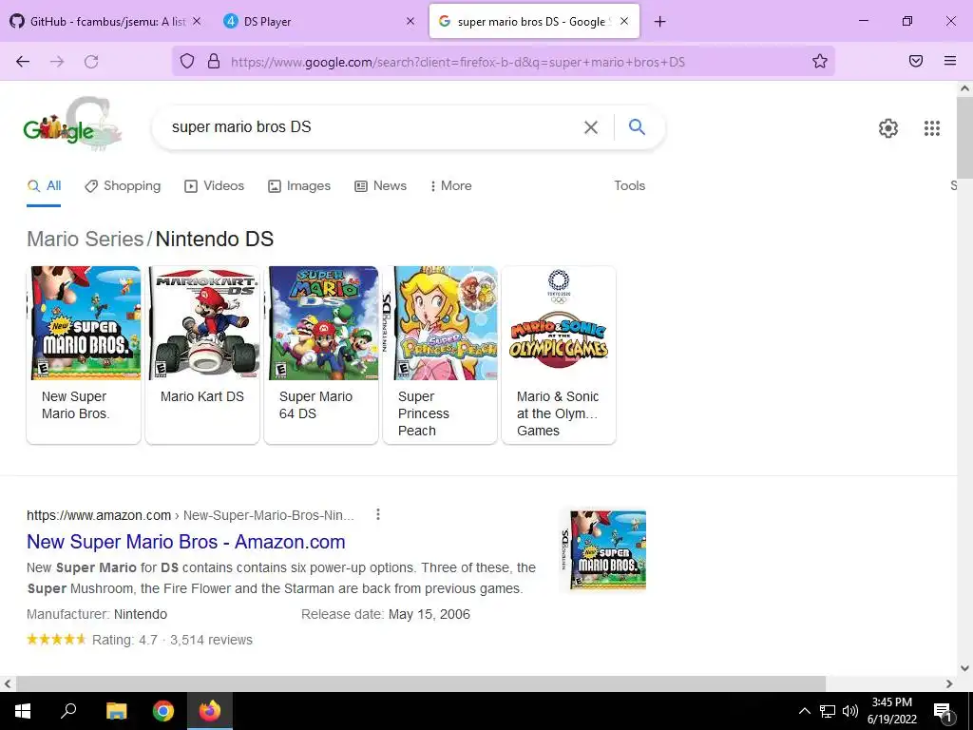Screen dimensions: 973x730
Task: Save page to Pocket icon
Action: coord(916,61)
